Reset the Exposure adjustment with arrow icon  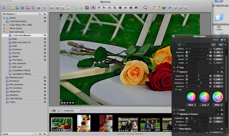coord(218,72)
